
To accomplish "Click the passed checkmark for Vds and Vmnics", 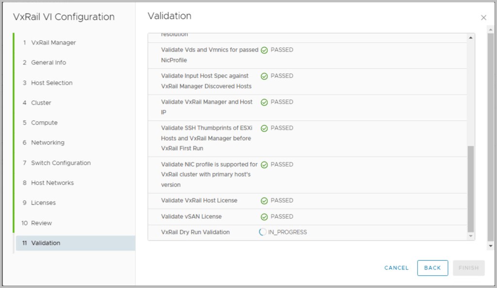I will coord(265,50).
